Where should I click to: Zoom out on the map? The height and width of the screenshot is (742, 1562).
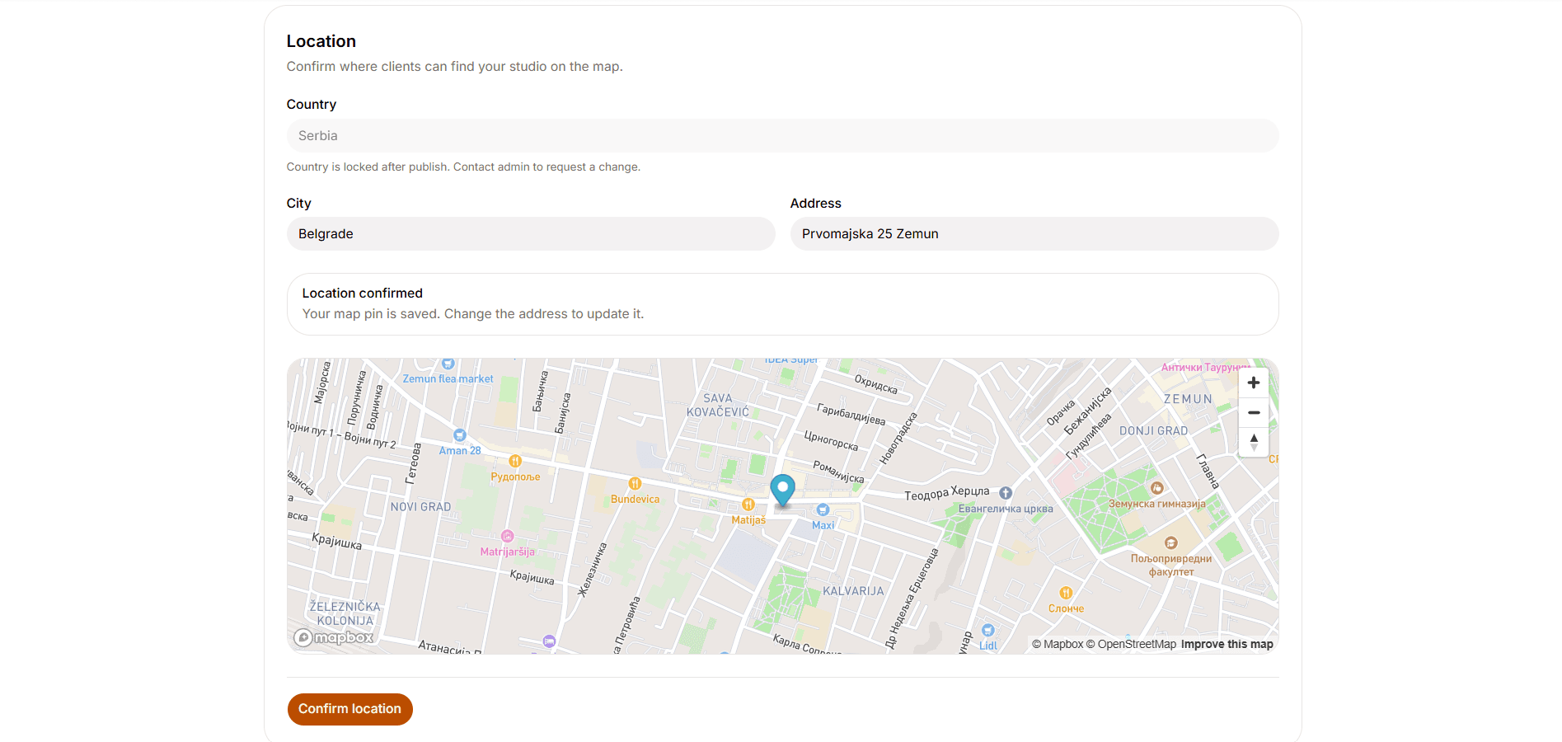coord(1253,412)
